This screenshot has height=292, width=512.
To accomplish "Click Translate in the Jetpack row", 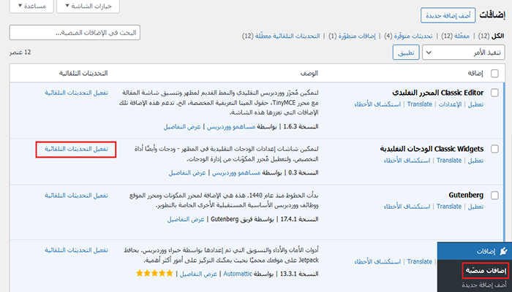I will 420,261.
